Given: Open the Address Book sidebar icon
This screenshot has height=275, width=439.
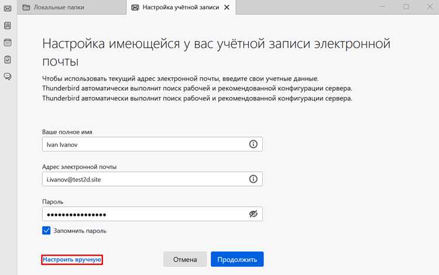Looking at the screenshot, I should click(8, 26).
